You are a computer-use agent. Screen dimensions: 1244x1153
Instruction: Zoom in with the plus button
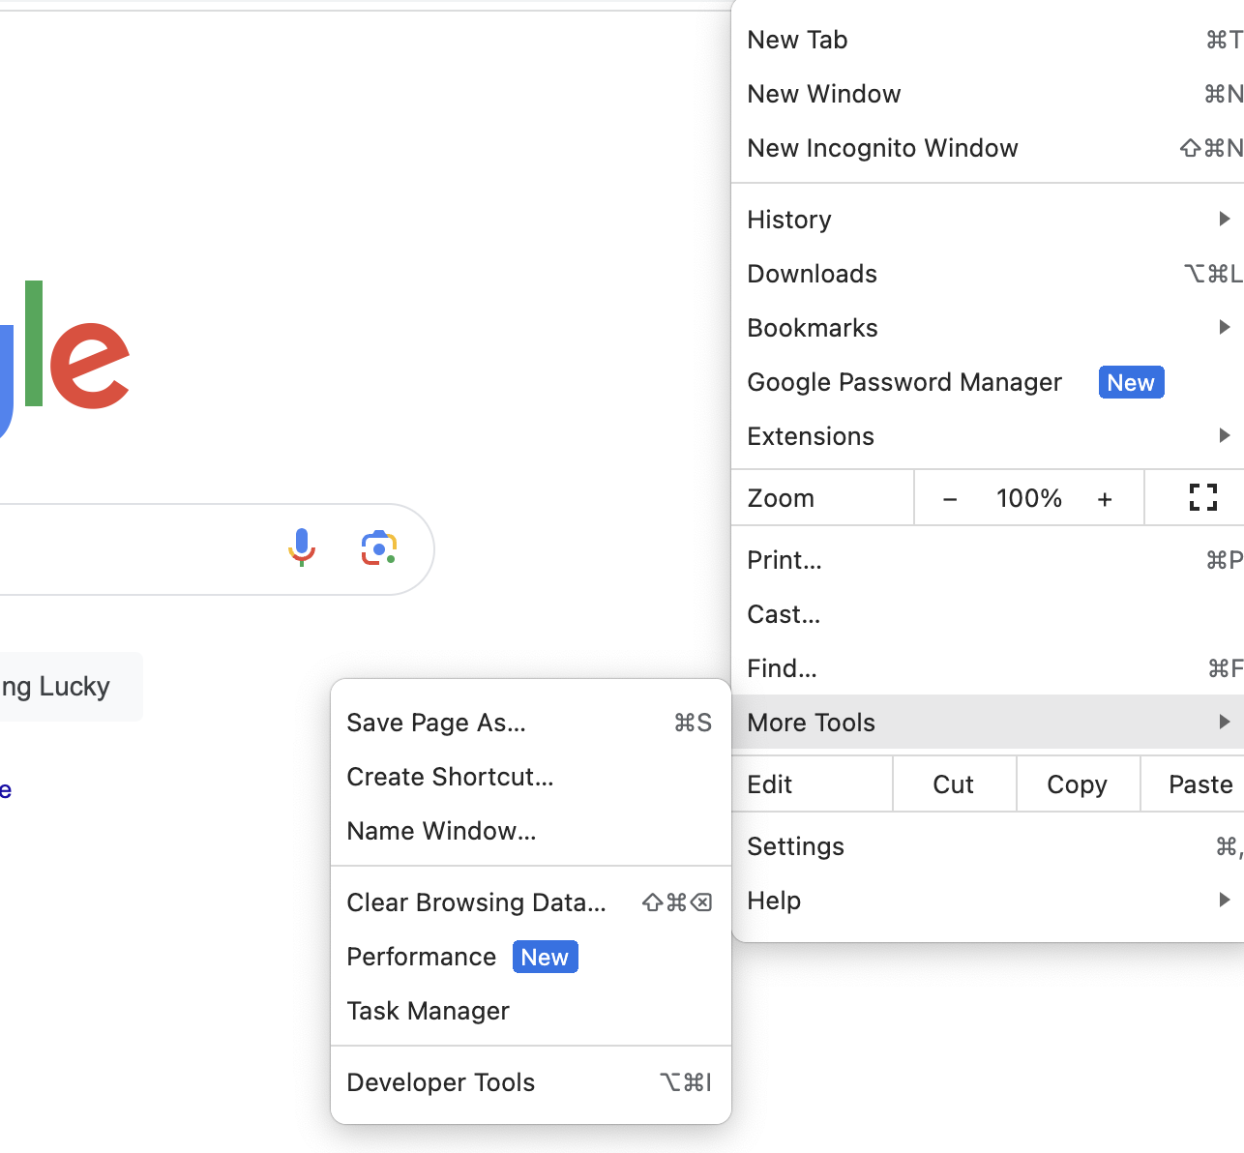(x=1105, y=499)
